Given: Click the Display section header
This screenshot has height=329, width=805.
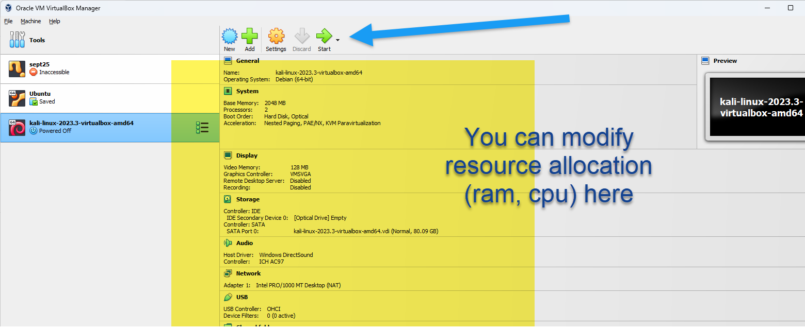Looking at the screenshot, I should [247, 155].
